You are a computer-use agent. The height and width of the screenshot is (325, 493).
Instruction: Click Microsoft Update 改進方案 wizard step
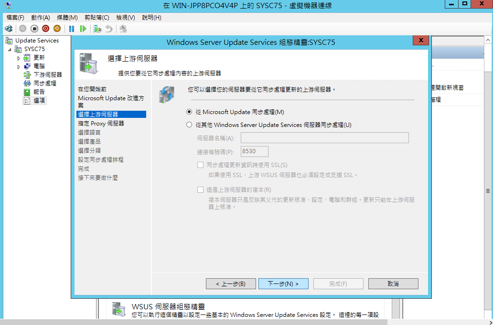pos(111,102)
